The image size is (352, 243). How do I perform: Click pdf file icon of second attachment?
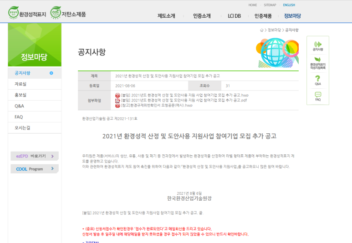117,100
